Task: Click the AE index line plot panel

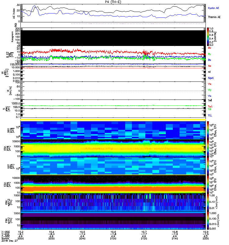Action: tap(113, 13)
